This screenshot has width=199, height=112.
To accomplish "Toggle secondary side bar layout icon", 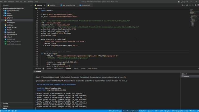I will point(184,2).
